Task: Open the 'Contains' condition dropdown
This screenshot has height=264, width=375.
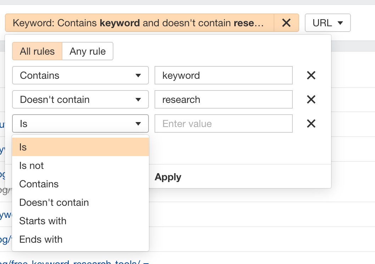Action: (x=80, y=75)
